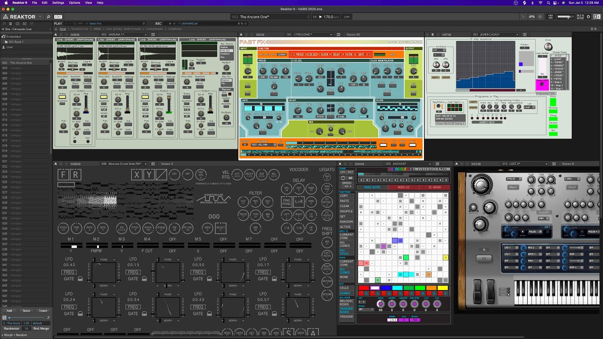Open the File menu
This screenshot has height=339, width=603.
(34, 3)
